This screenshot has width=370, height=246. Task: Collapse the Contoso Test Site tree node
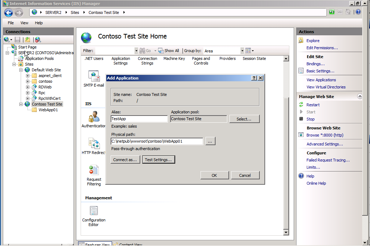pyautogui.click(x=21, y=104)
